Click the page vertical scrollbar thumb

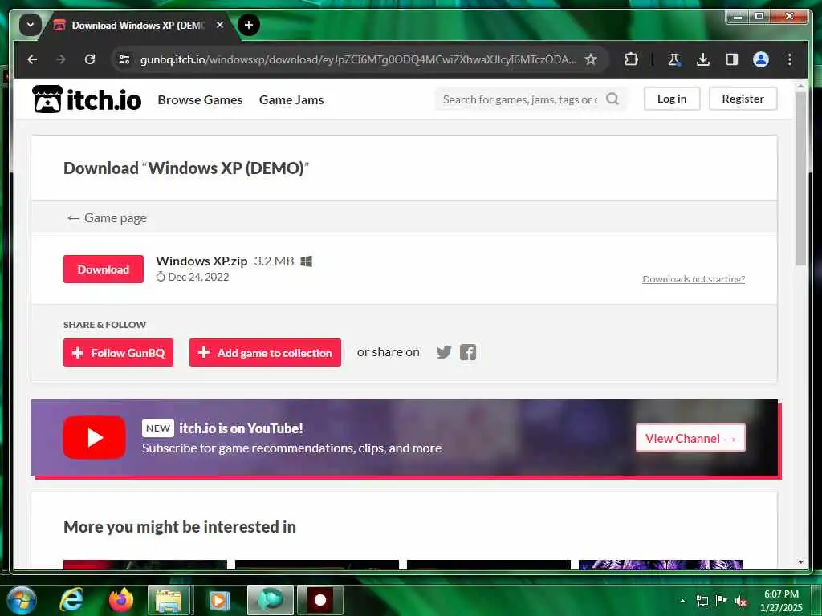pyautogui.click(x=800, y=178)
